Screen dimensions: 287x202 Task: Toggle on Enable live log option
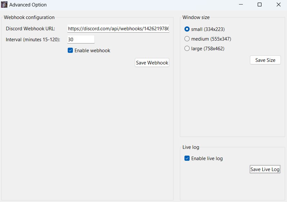point(187,158)
